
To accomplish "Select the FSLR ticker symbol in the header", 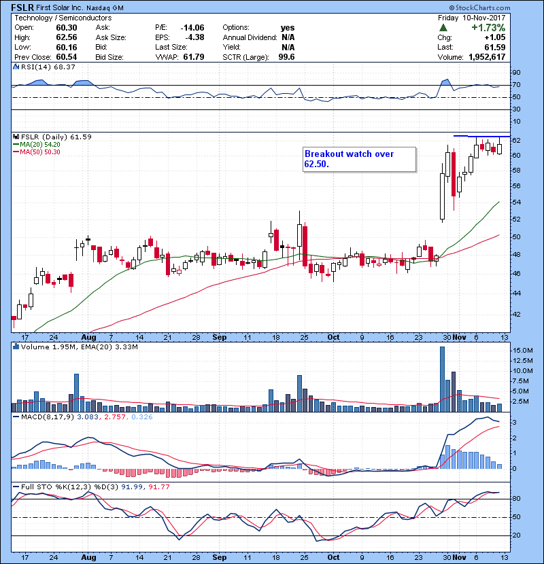I will [x=22, y=7].
